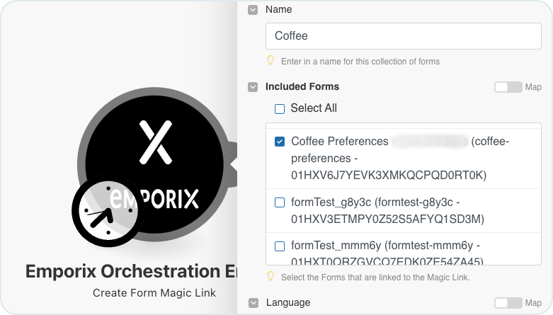553x315 pixels.
Task: Toggle Map switch for Included Forms
Action: 508,87
